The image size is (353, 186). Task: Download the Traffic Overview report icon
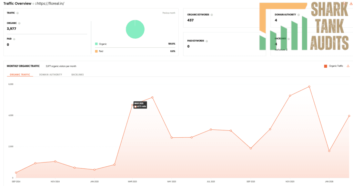coord(351,3)
